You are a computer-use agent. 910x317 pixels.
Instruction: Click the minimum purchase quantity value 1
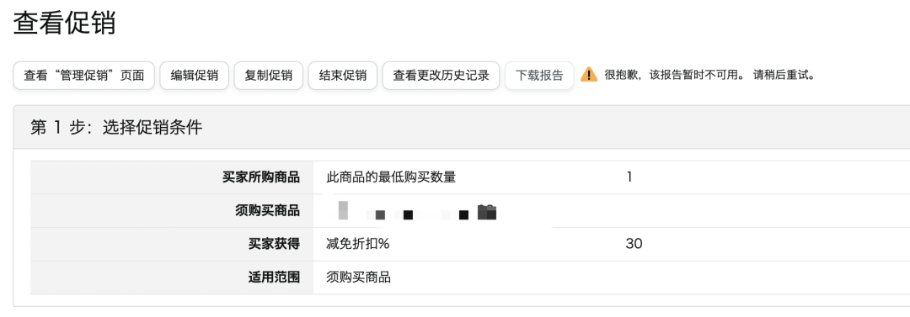[x=629, y=177]
